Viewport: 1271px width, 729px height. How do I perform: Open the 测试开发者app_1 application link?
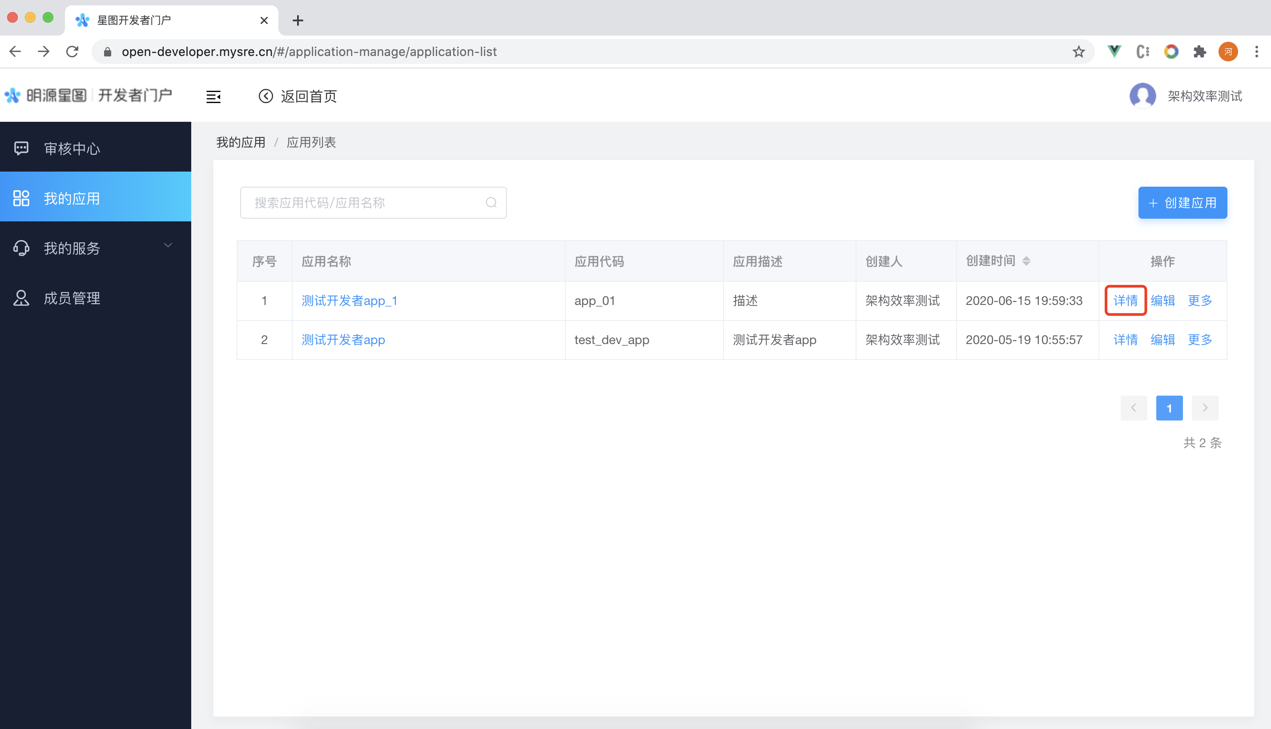pos(349,300)
